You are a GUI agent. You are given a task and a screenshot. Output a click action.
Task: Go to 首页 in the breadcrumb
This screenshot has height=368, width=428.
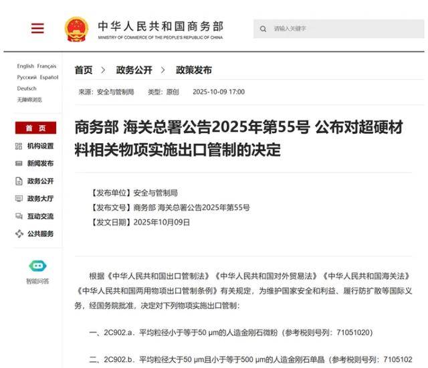84,70
